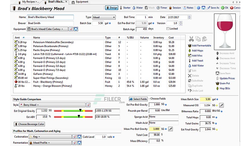Open the Fermentation dropdown showing Mead Profile

point(50,143)
